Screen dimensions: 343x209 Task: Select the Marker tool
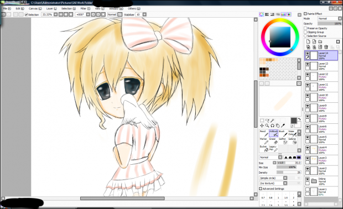(264, 141)
